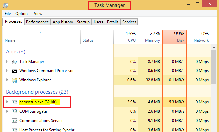Select the Task Manager process name

(32, 62)
